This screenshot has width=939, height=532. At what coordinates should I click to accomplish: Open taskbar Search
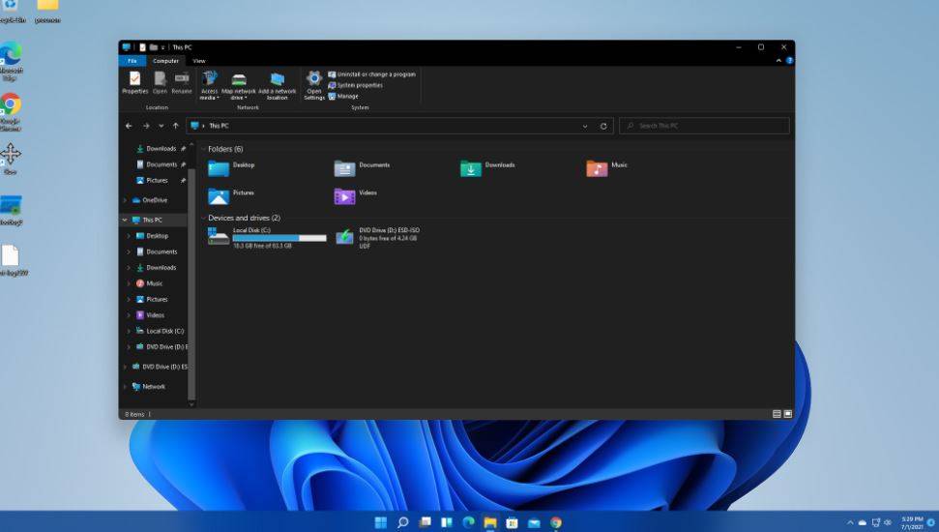pos(403,522)
